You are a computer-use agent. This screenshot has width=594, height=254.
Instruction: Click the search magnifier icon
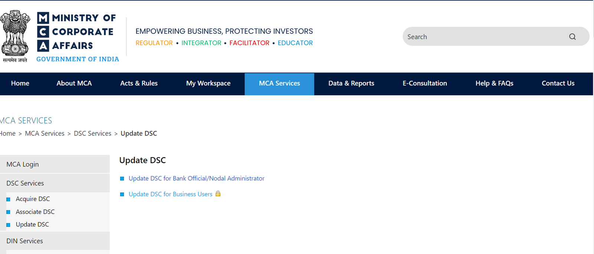tap(572, 37)
